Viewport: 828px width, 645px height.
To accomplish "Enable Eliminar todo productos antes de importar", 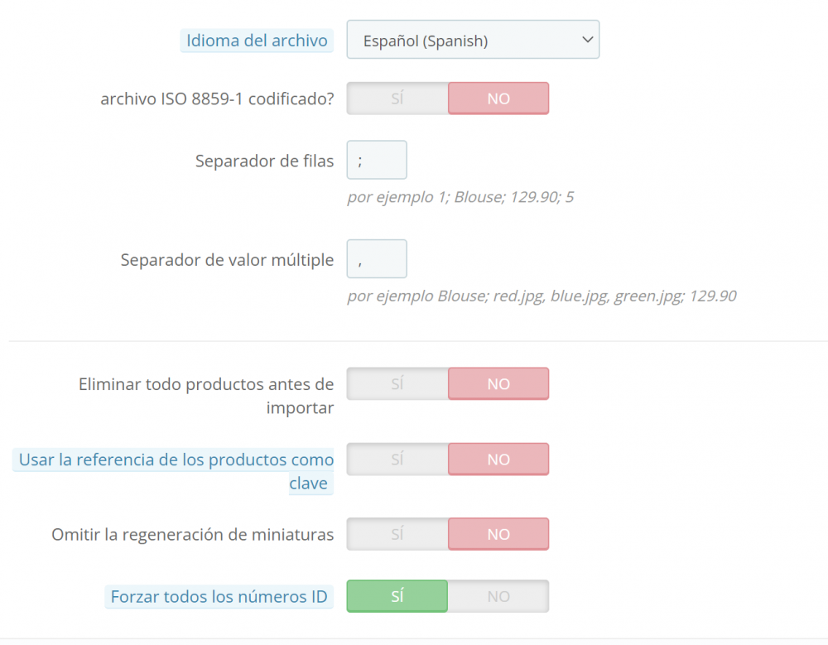I will 397,384.
